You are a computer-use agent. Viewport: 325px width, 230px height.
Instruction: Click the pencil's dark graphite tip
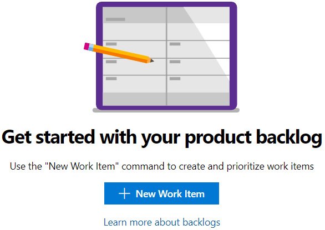coord(152,60)
